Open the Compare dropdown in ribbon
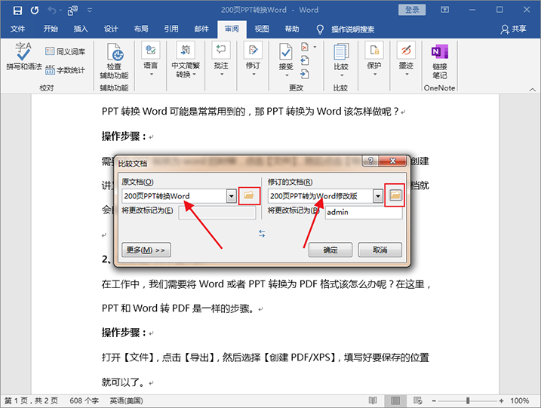The width and height of the screenshot is (541, 408). [x=340, y=60]
